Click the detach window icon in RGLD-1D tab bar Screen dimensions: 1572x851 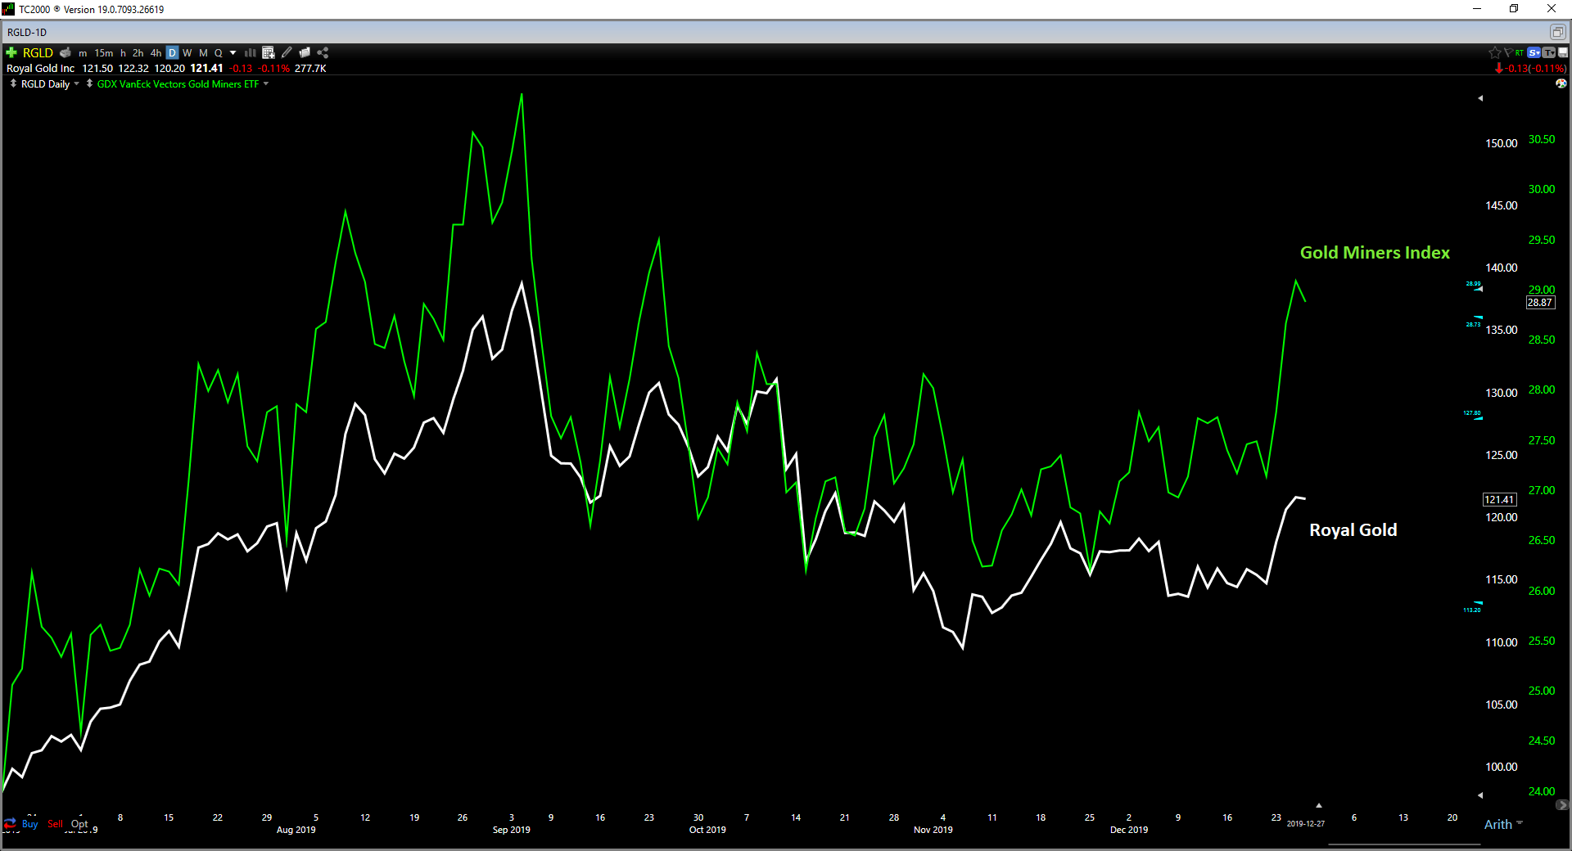click(1557, 32)
